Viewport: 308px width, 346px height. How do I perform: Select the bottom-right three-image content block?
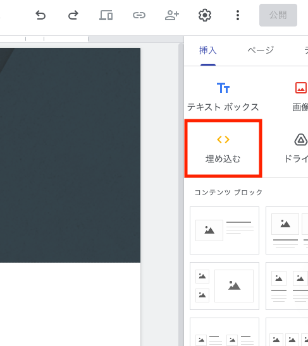(x=286, y=332)
